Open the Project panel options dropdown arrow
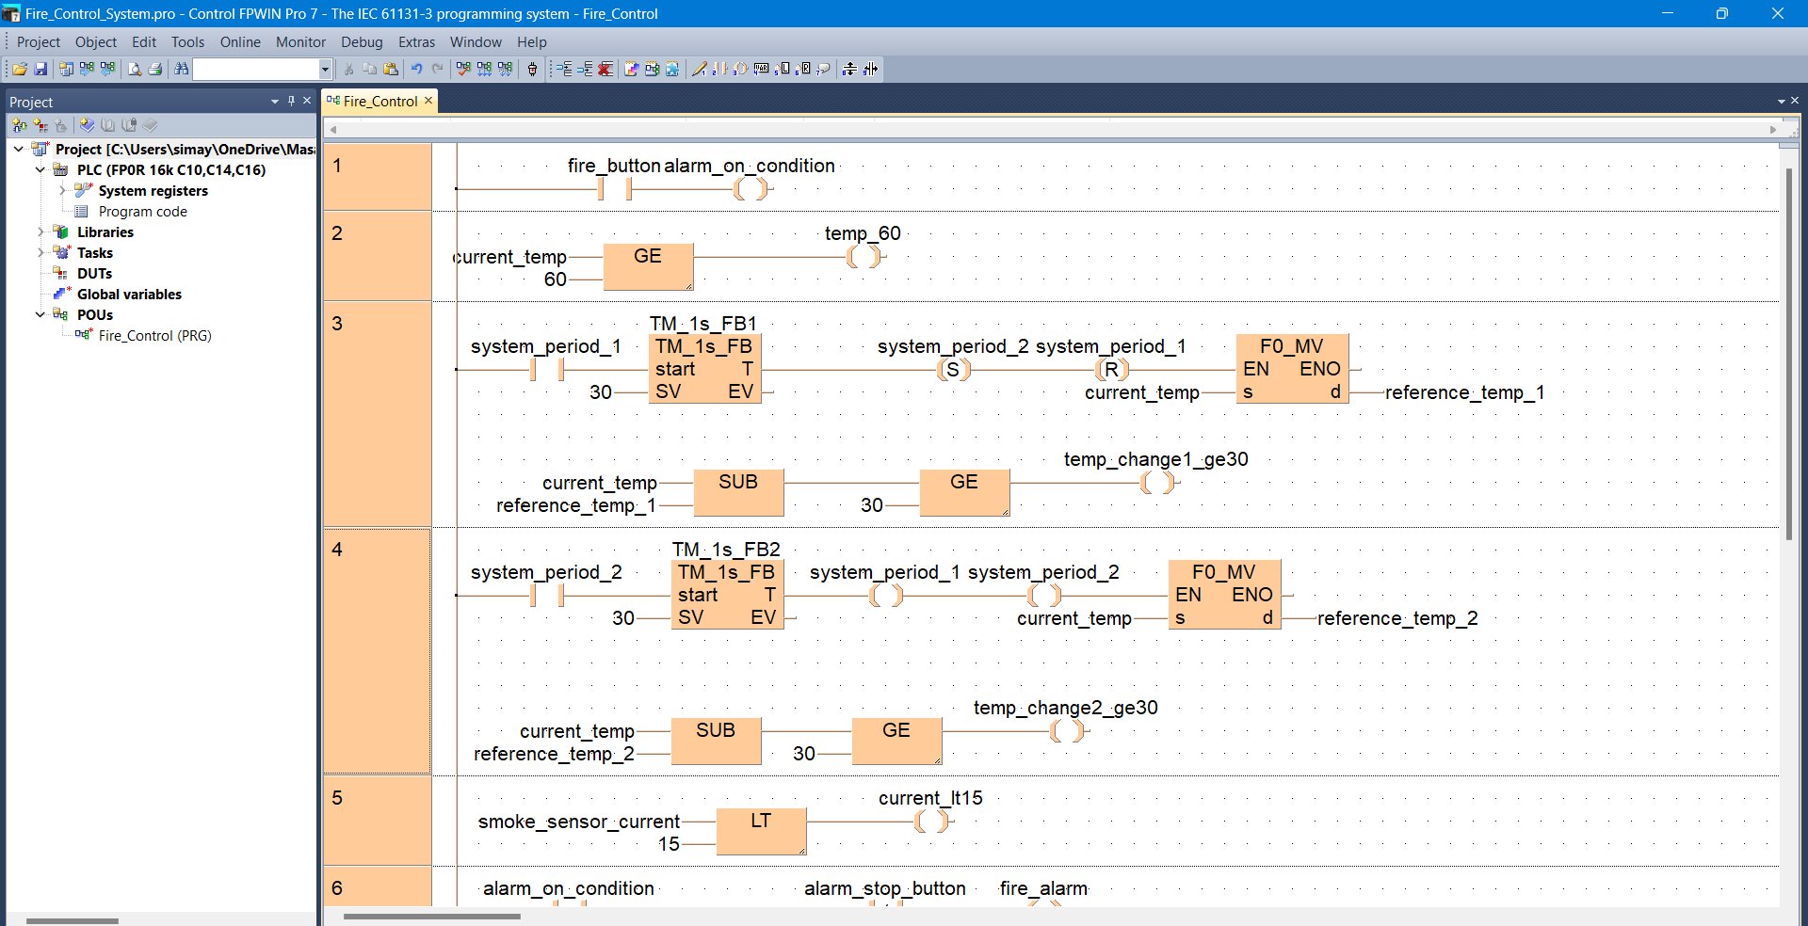This screenshot has width=1808, height=926. pyautogui.click(x=275, y=101)
